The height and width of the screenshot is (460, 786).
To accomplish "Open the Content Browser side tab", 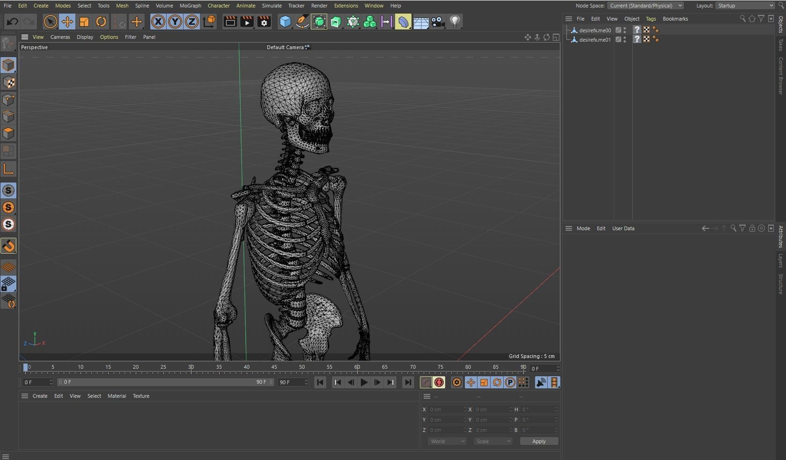I will pyautogui.click(x=781, y=76).
